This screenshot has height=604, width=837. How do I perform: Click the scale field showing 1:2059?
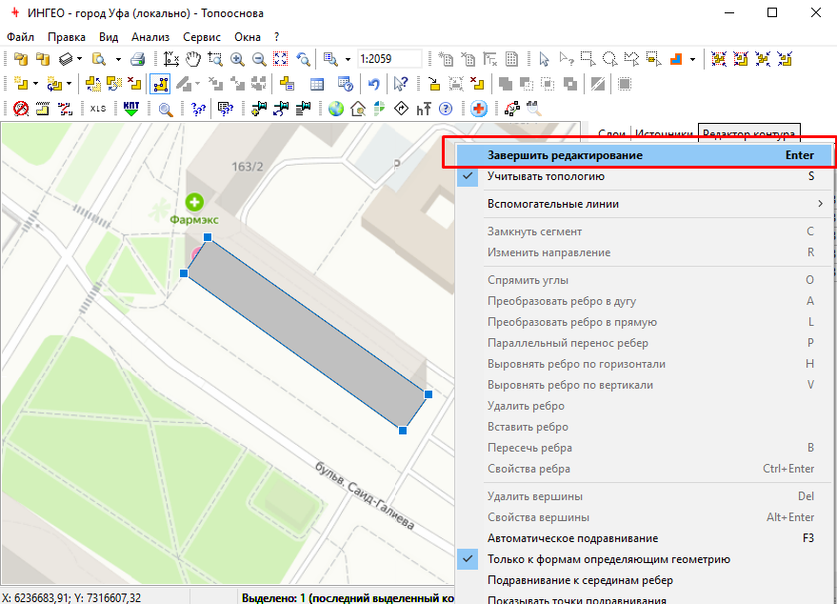pos(389,59)
